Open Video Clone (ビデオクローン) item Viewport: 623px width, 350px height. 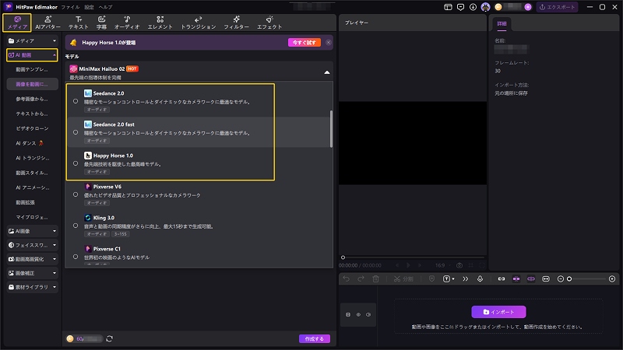coord(32,128)
